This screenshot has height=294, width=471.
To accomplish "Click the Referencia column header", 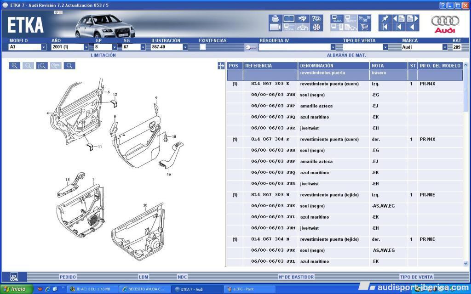I will click(x=270, y=66).
